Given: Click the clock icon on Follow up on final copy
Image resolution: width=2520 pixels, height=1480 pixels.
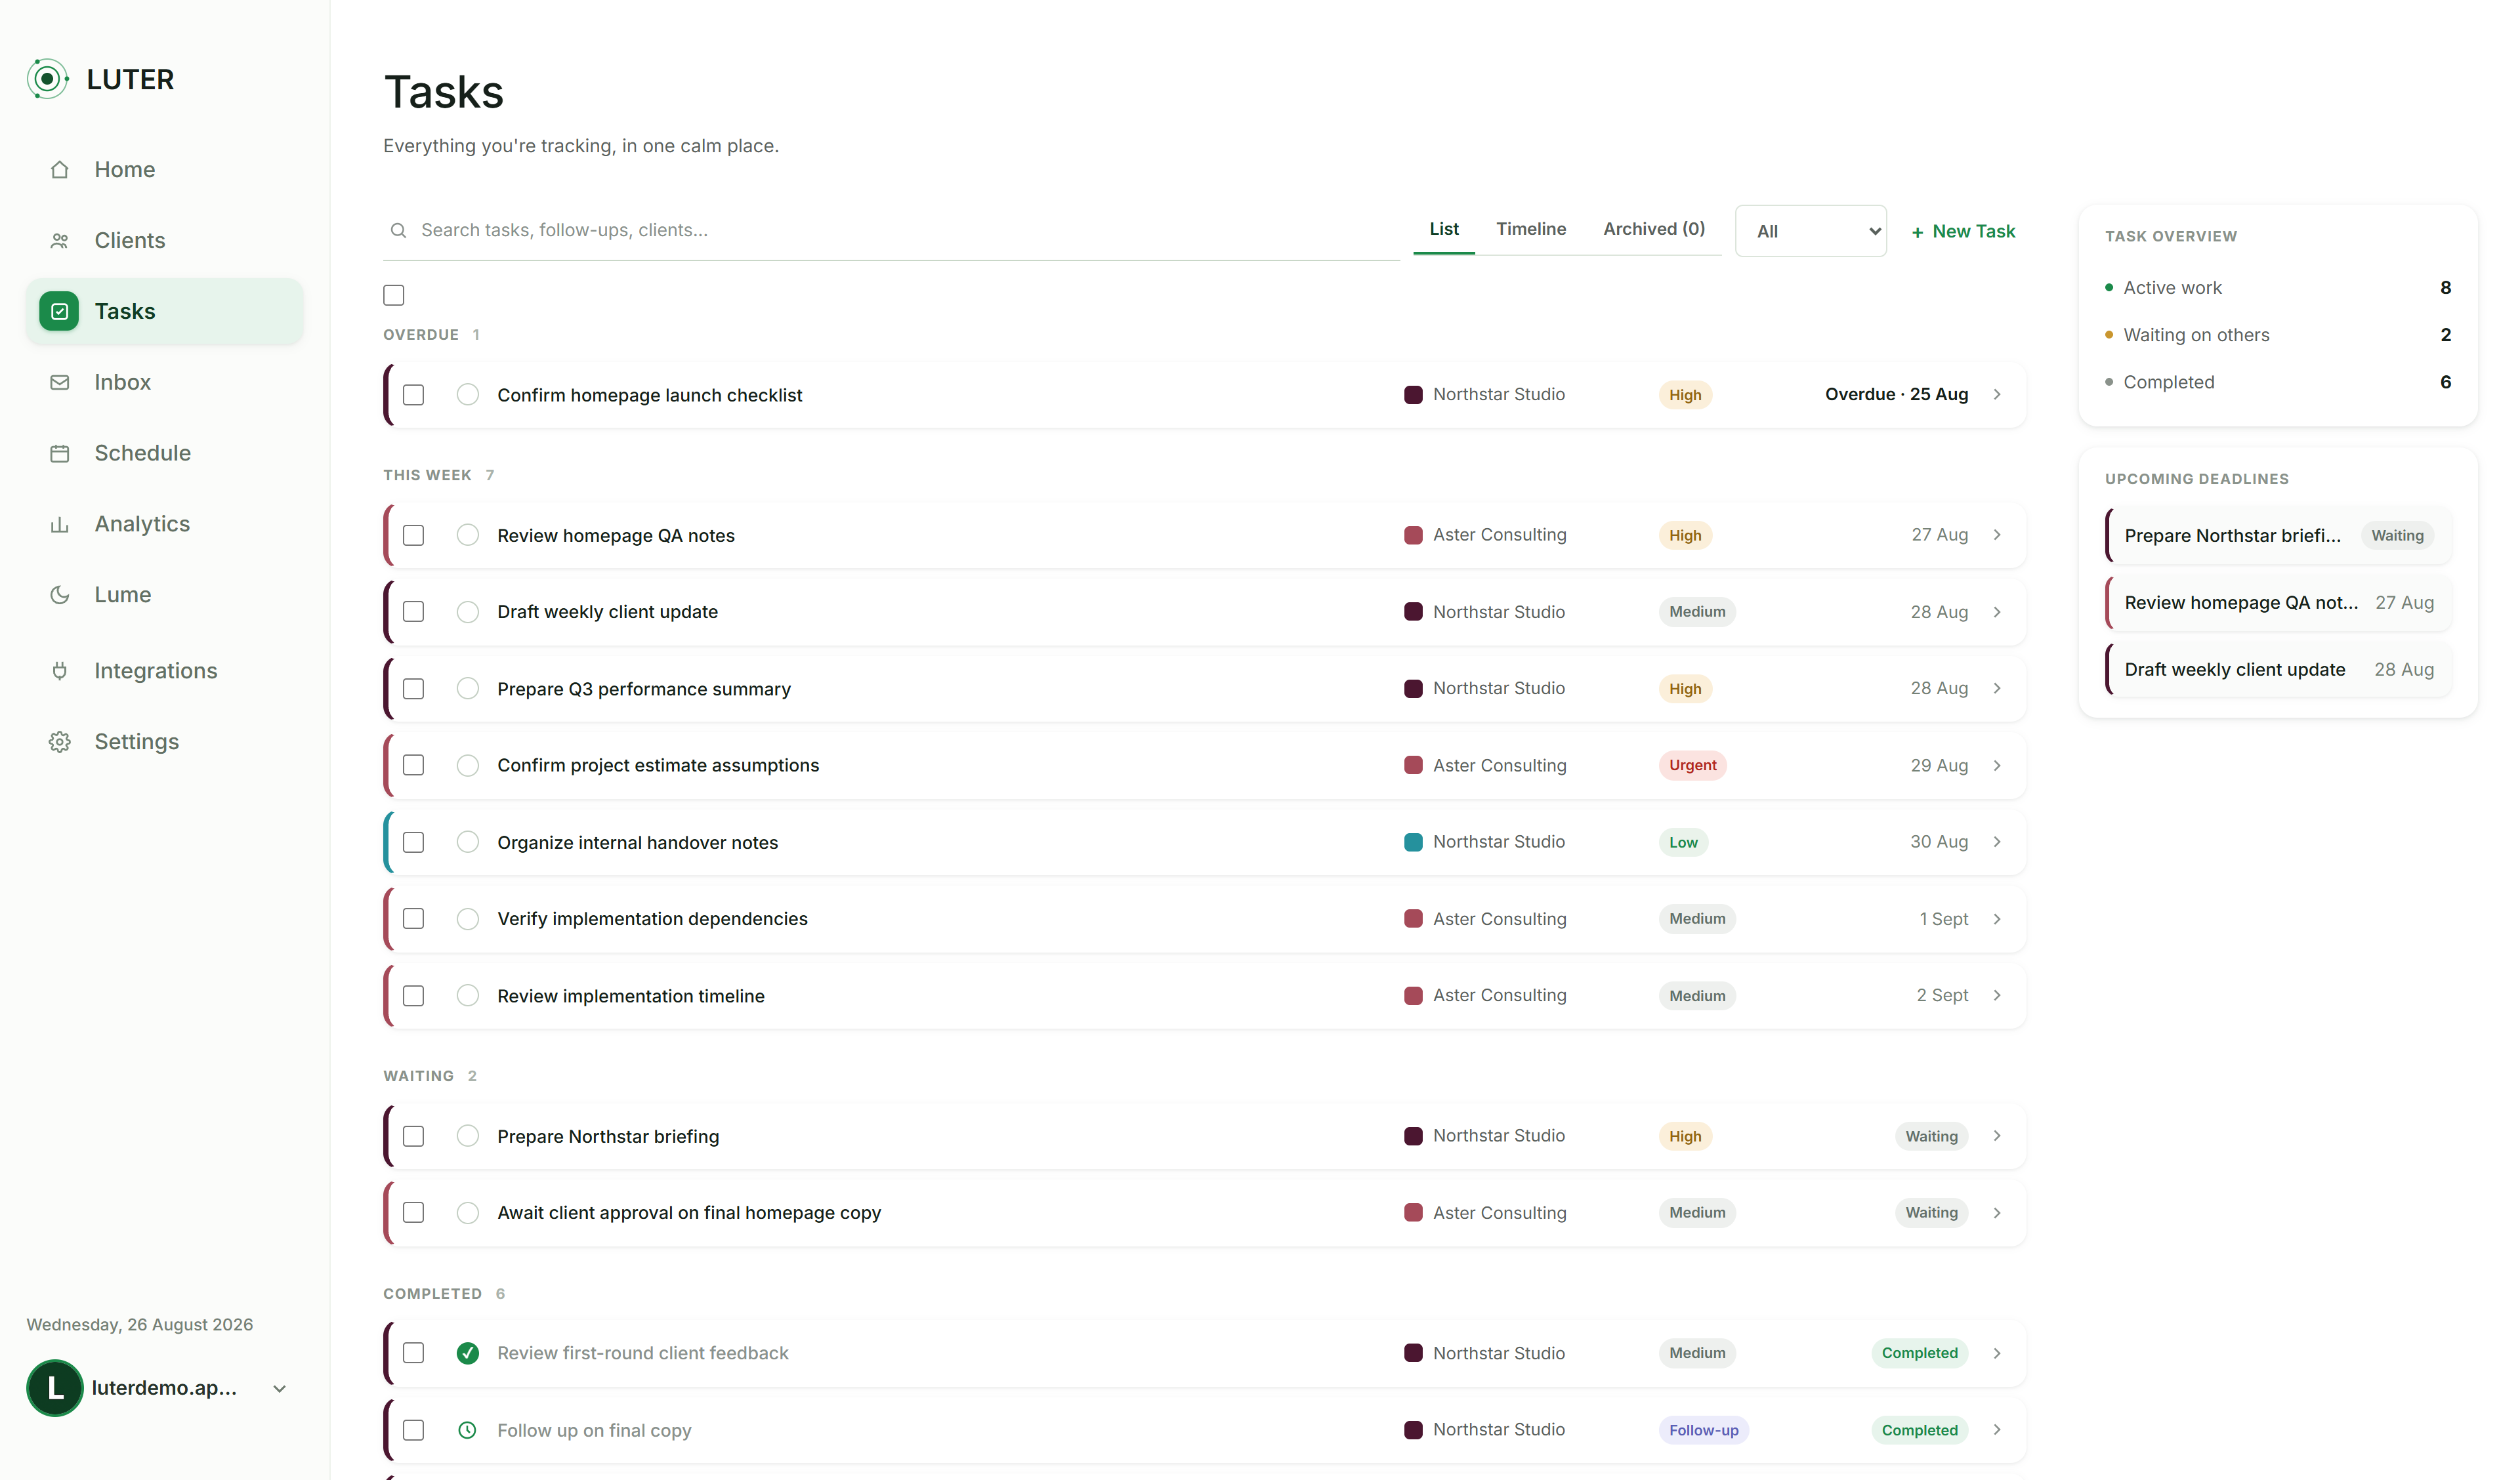Looking at the screenshot, I should point(467,1431).
